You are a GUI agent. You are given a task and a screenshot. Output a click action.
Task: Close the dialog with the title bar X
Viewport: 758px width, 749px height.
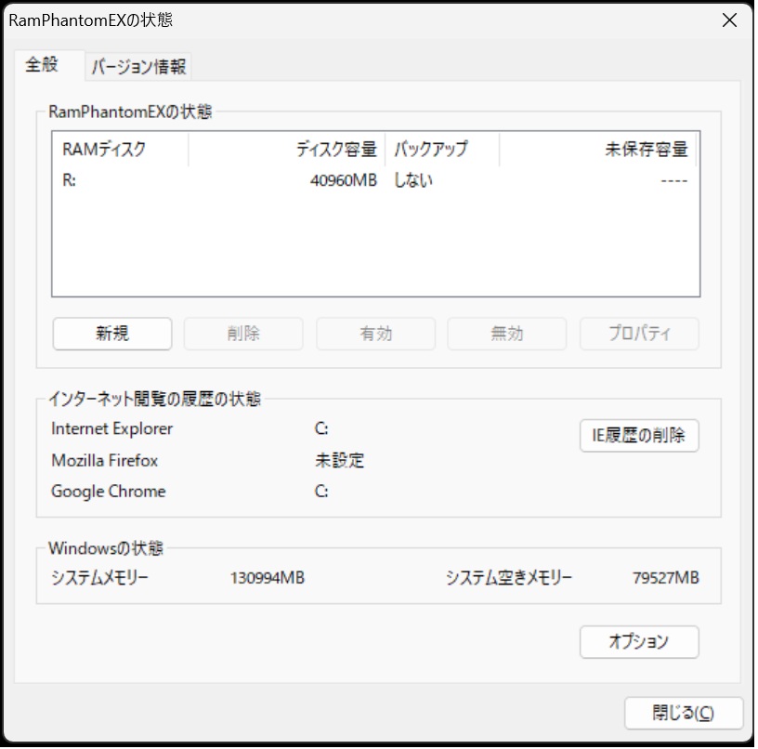point(729,20)
